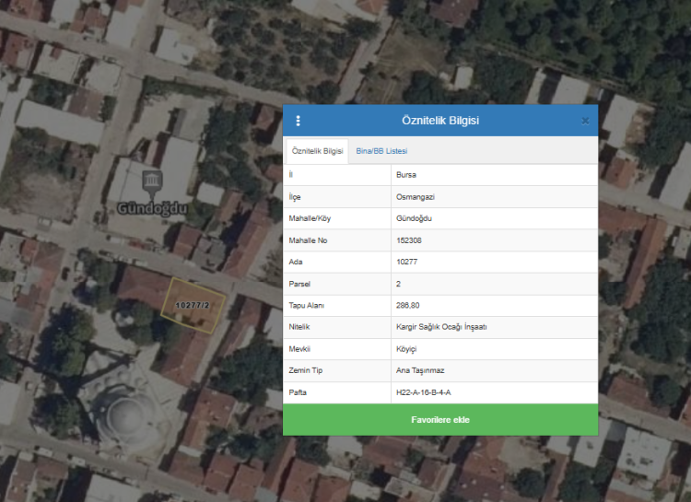Screen dimensions: 691x502
Task: Click the Tapu Alanı value 286,80
Action: (407, 305)
